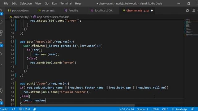
Task: Change encoding via UTF-8
Action: tap(155, 109)
